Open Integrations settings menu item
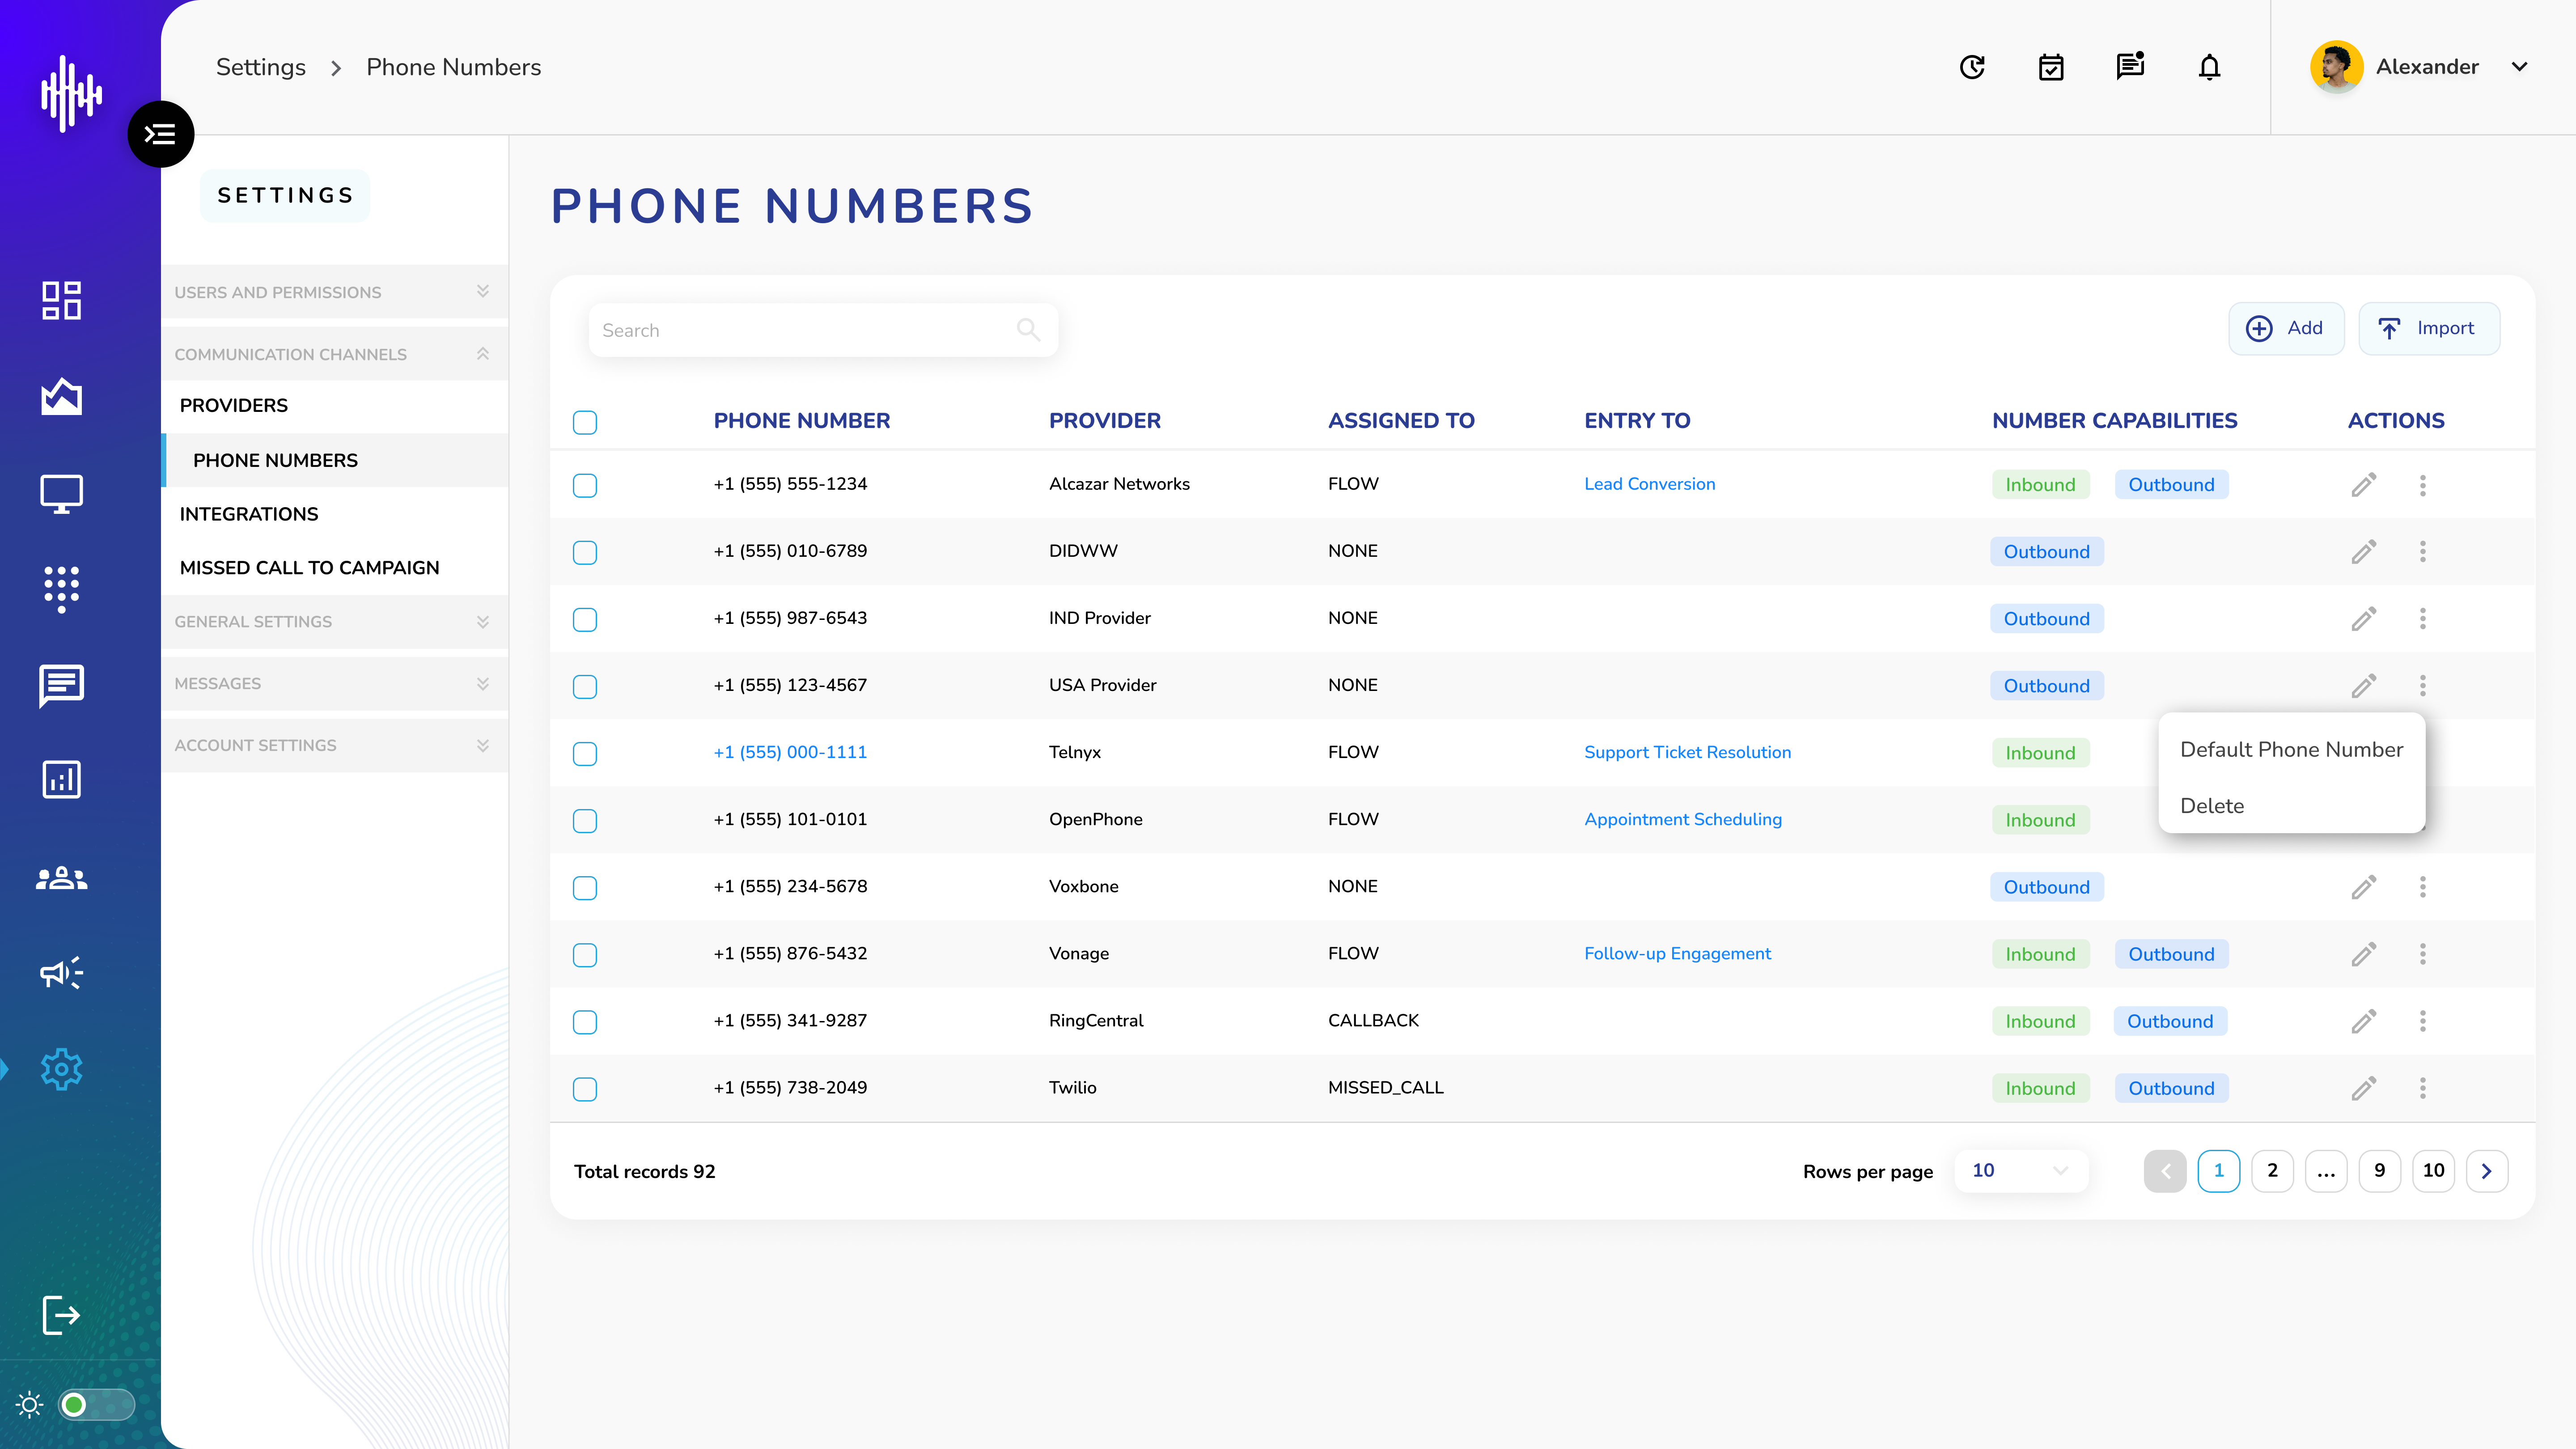2576x1449 pixels. [249, 513]
